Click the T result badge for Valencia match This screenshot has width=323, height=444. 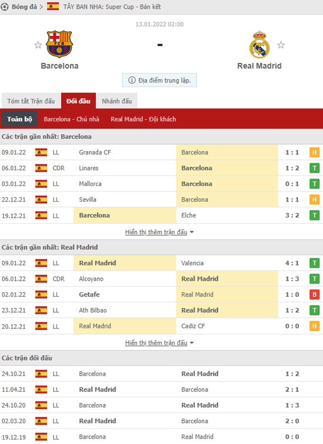pos(314,263)
